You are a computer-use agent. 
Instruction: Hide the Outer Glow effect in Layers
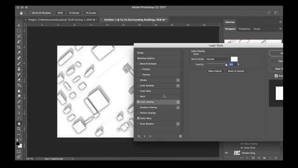click(242, 147)
